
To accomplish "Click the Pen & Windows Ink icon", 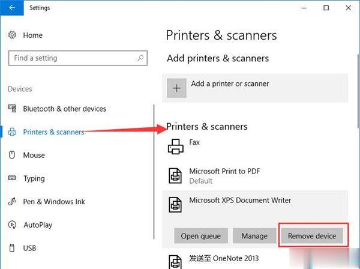I will pos(12,202).
